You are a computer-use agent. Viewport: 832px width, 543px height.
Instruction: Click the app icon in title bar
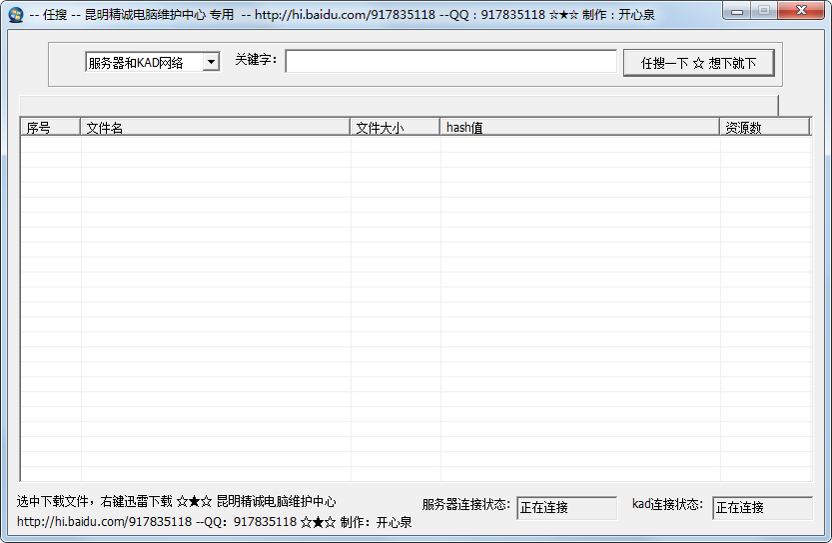point(16,14)
